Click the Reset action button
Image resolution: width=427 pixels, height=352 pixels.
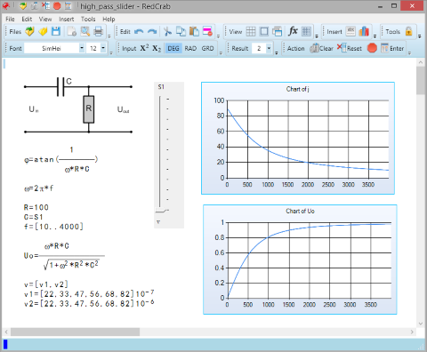350,48
